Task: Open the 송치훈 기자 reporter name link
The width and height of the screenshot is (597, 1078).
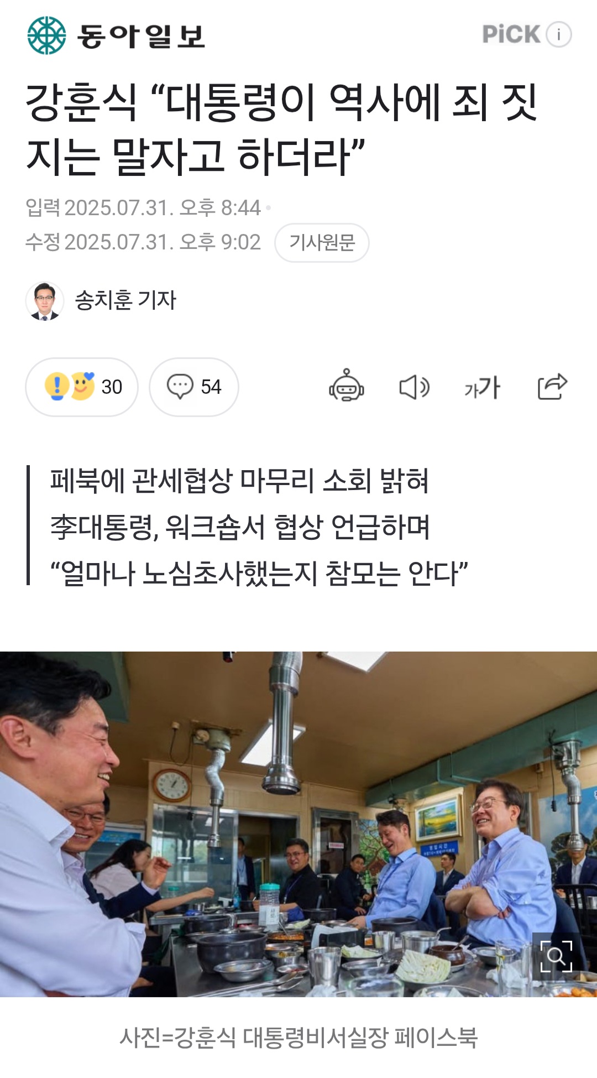Action: click(125, 300)
